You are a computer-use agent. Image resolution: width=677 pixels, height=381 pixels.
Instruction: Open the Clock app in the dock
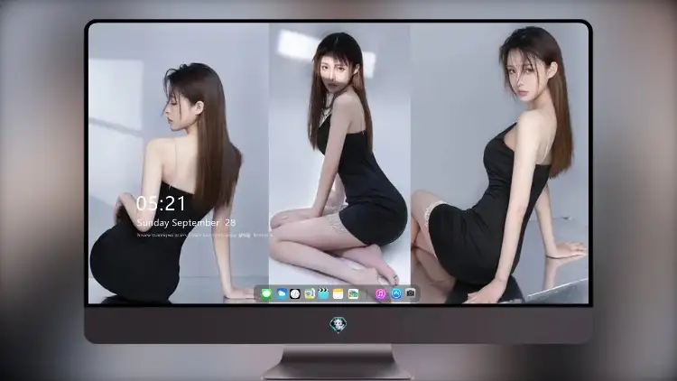point(295,294)
